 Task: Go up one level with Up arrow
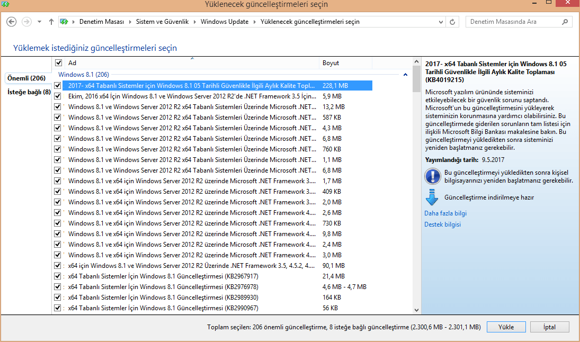pyautogui.click(x=51, y=22)
